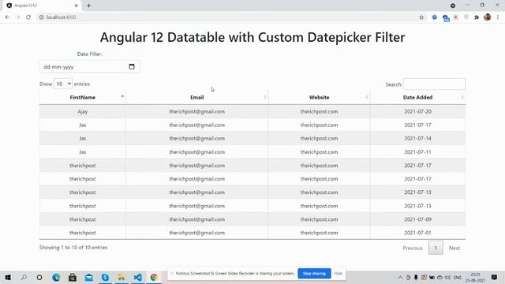This screenshot has width=505, height=284.
Task: Sort table by Website column header
Action: (x=319, y=97)
